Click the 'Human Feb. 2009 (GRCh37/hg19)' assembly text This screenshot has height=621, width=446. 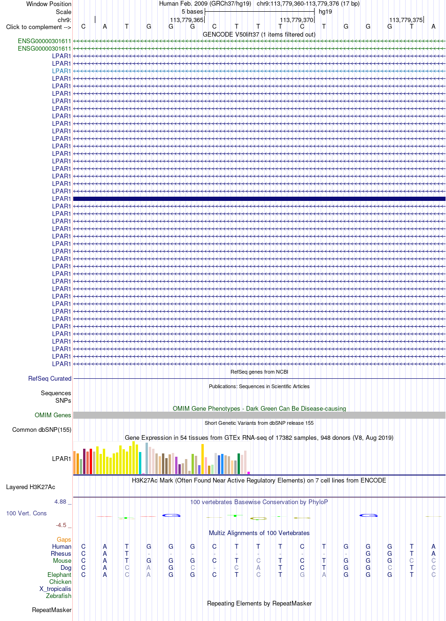pyautogui.click(x=205, y=4)
